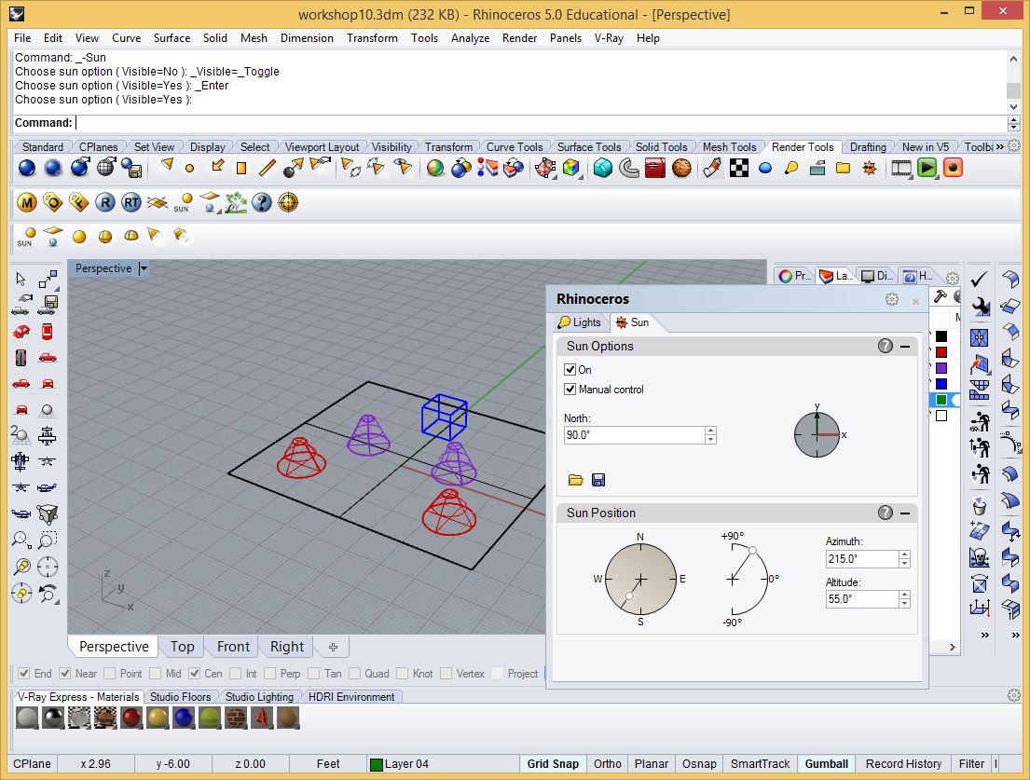1030x780 pixels.
Task: Decrease Altitude with down stepper arrow
Action: click(904, 603)
